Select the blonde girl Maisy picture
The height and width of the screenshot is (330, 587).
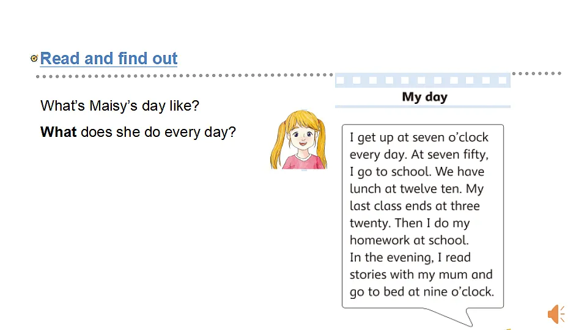point(298,140)
